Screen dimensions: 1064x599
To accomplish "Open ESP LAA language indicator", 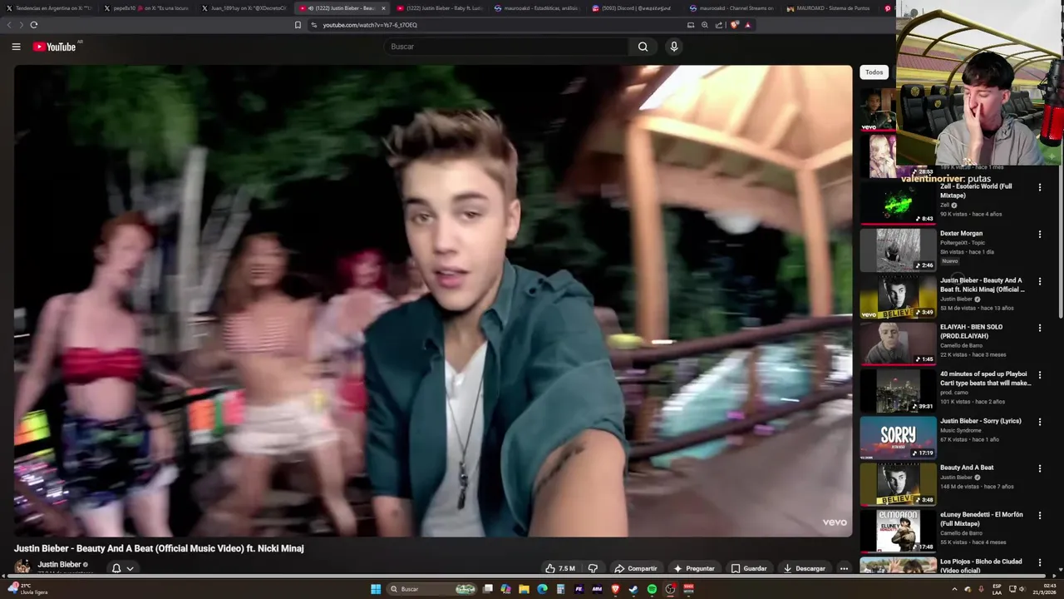I will point(997,589).
